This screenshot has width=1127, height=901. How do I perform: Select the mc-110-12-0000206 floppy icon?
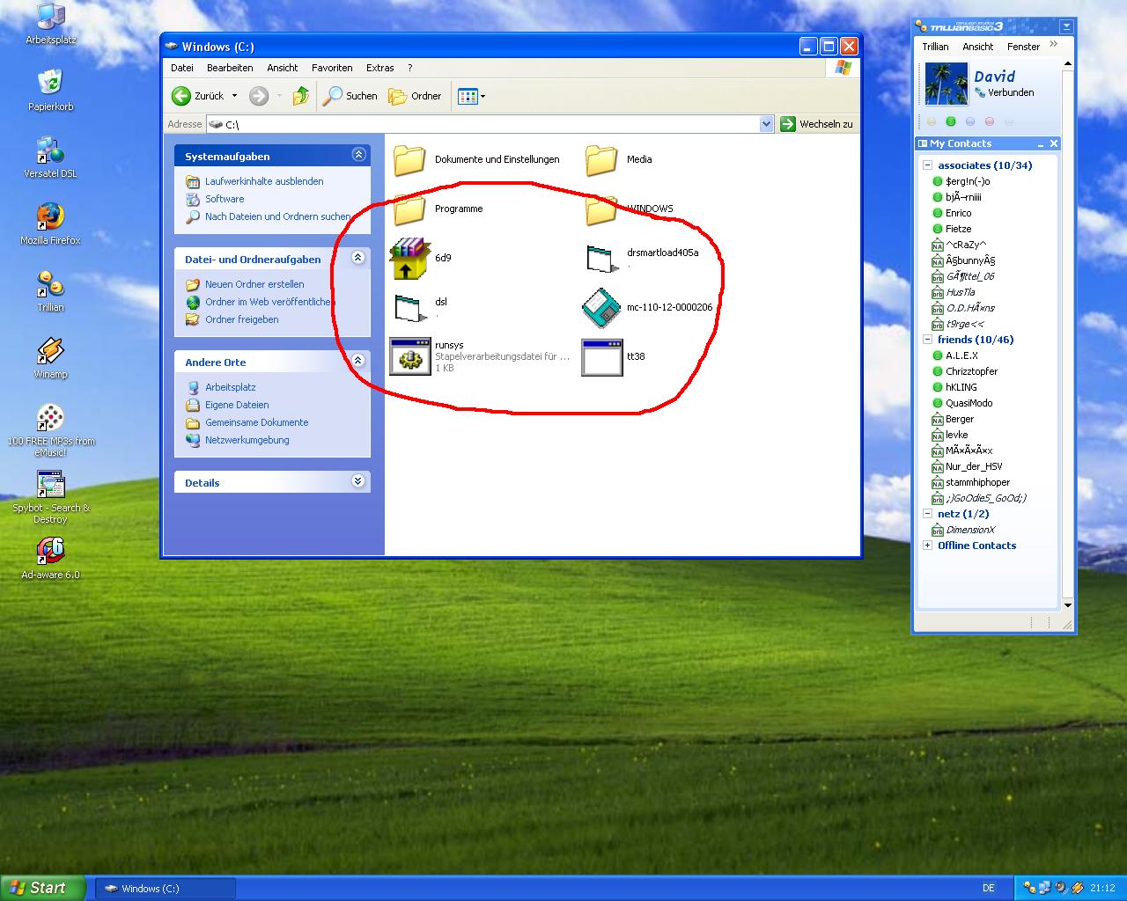tap(601, 308)
